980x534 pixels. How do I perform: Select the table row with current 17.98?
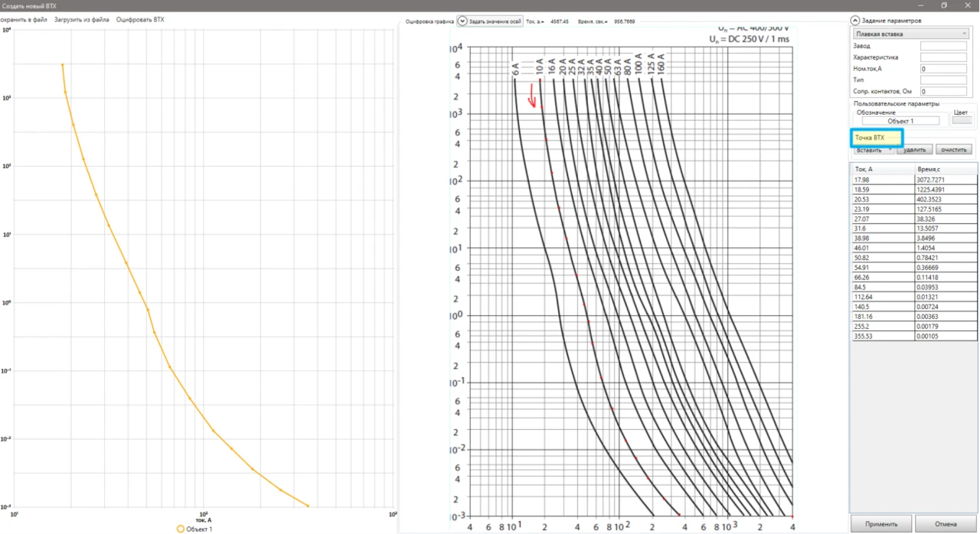pos(914,180)
